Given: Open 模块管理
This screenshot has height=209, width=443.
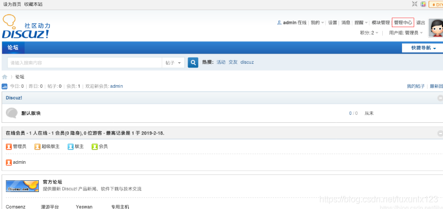Looking at the screenshot, I should (x=381, y=22).
